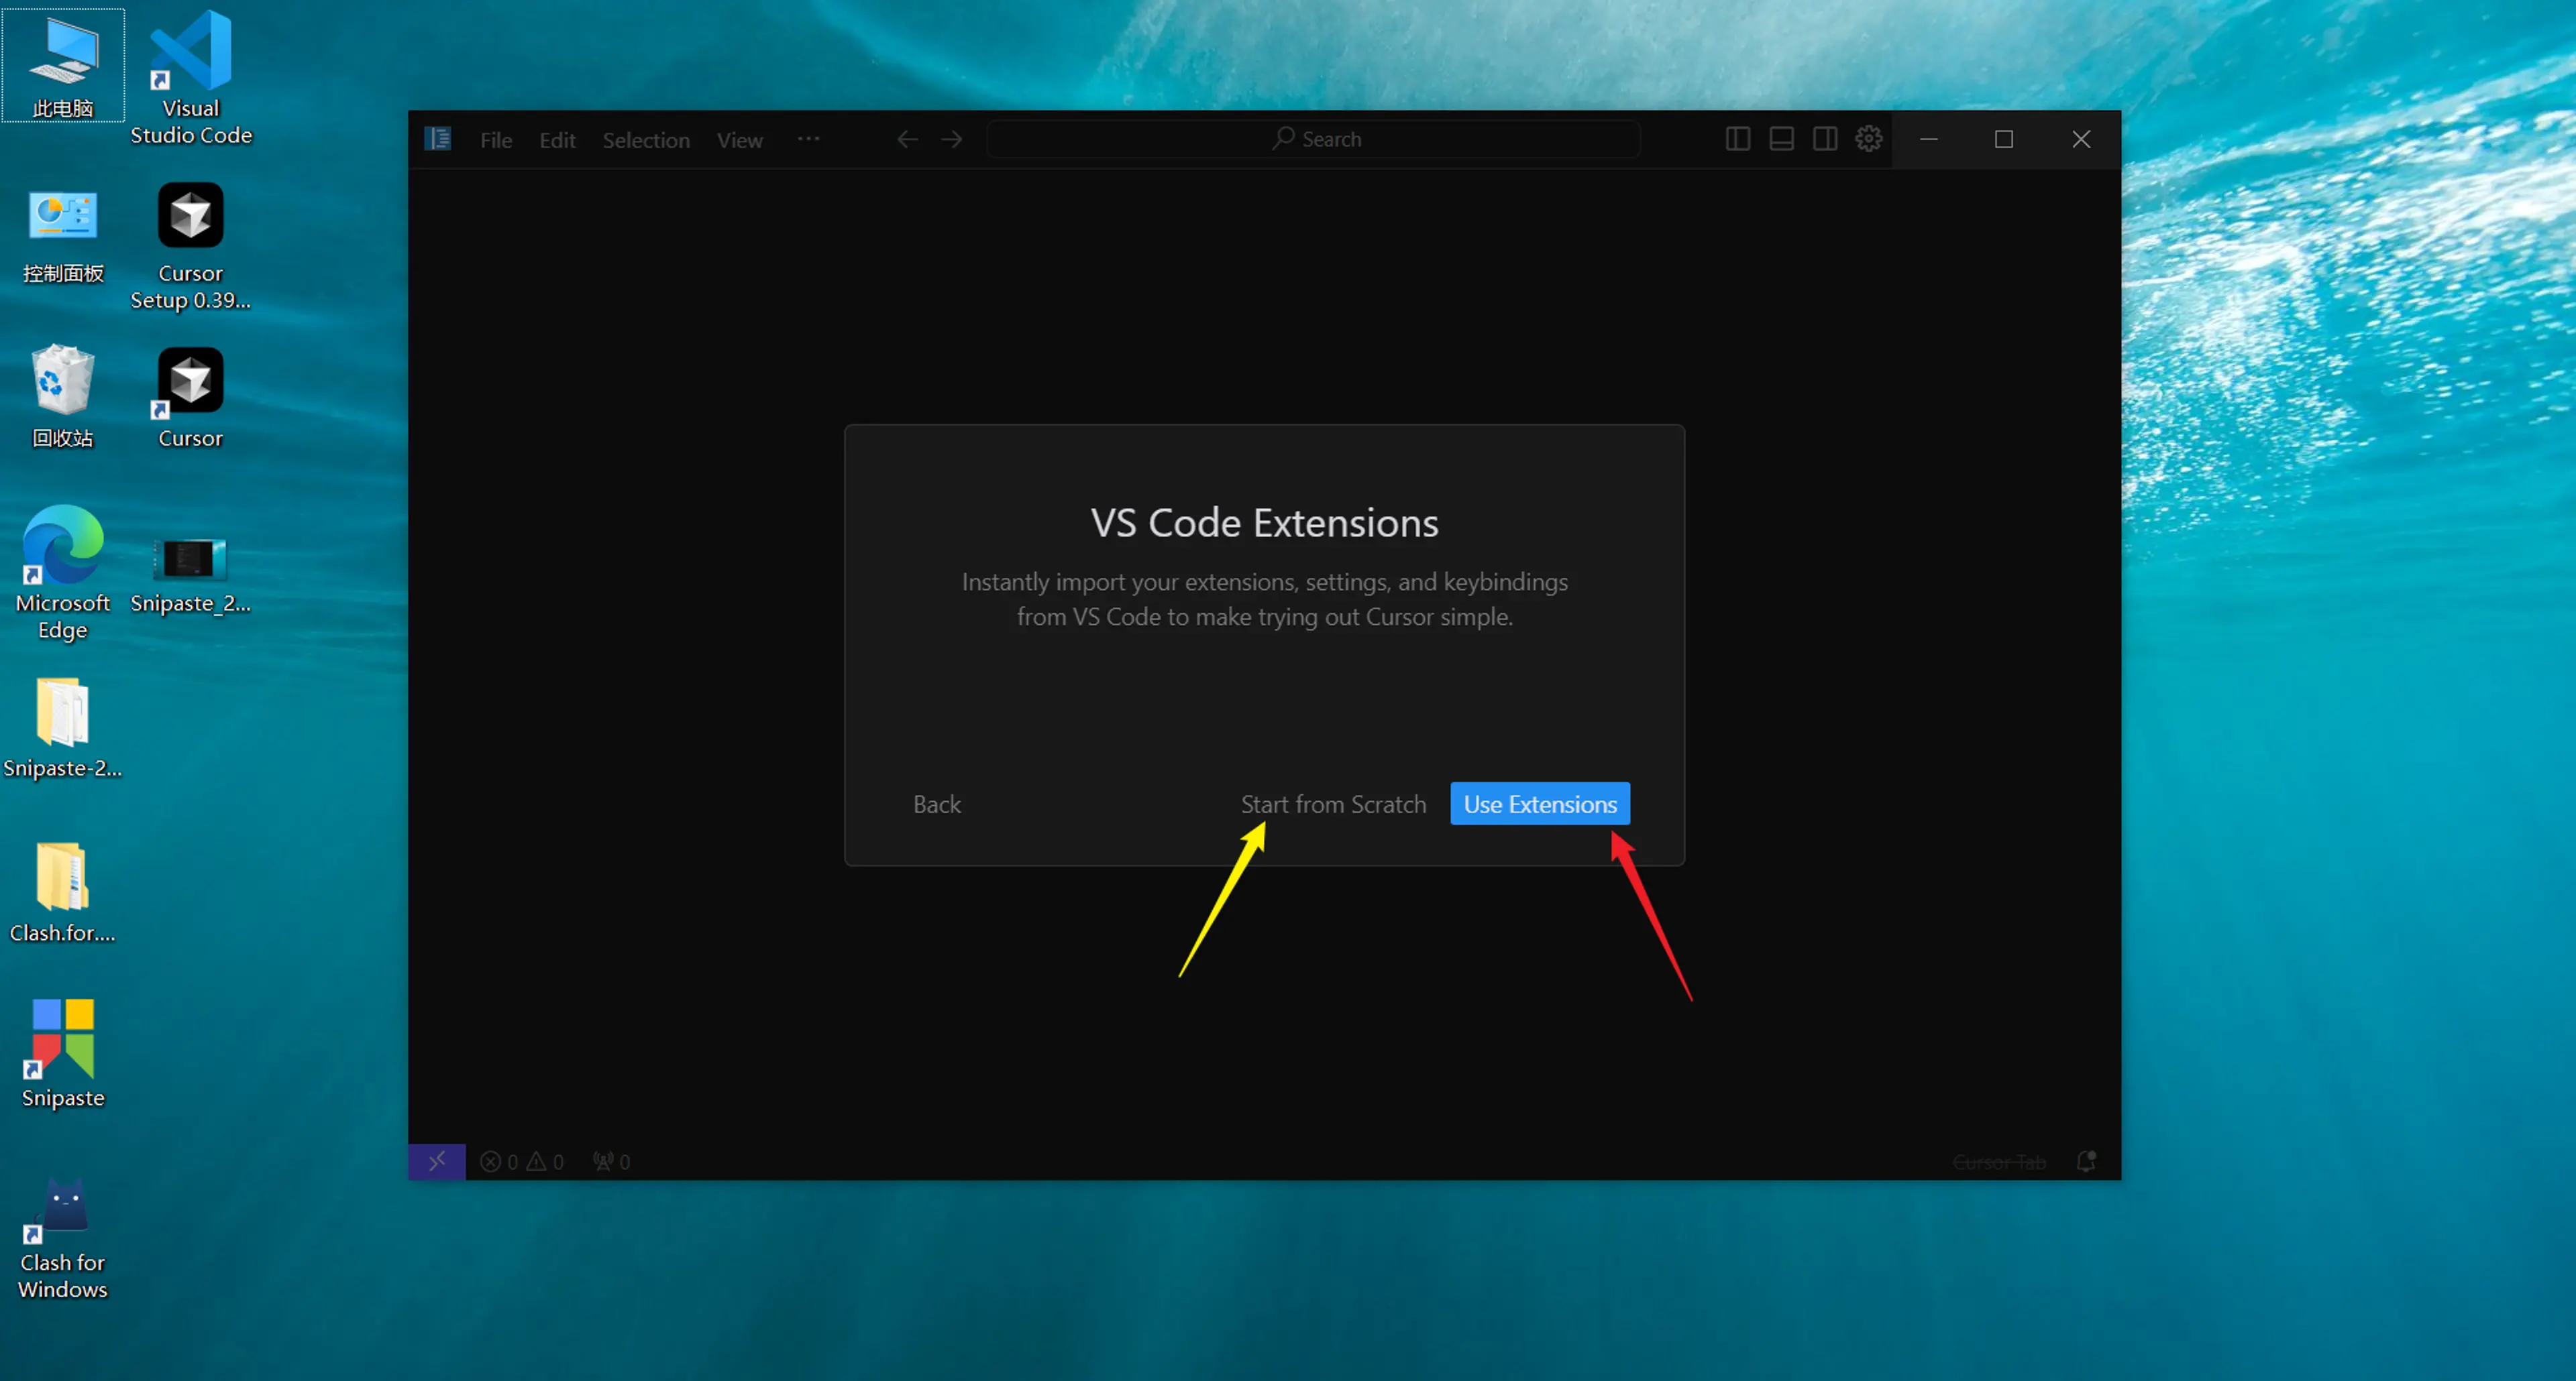2576x1381 pixels.
Task: Expand the more menus ellipsis
Action: click(808, 139)
